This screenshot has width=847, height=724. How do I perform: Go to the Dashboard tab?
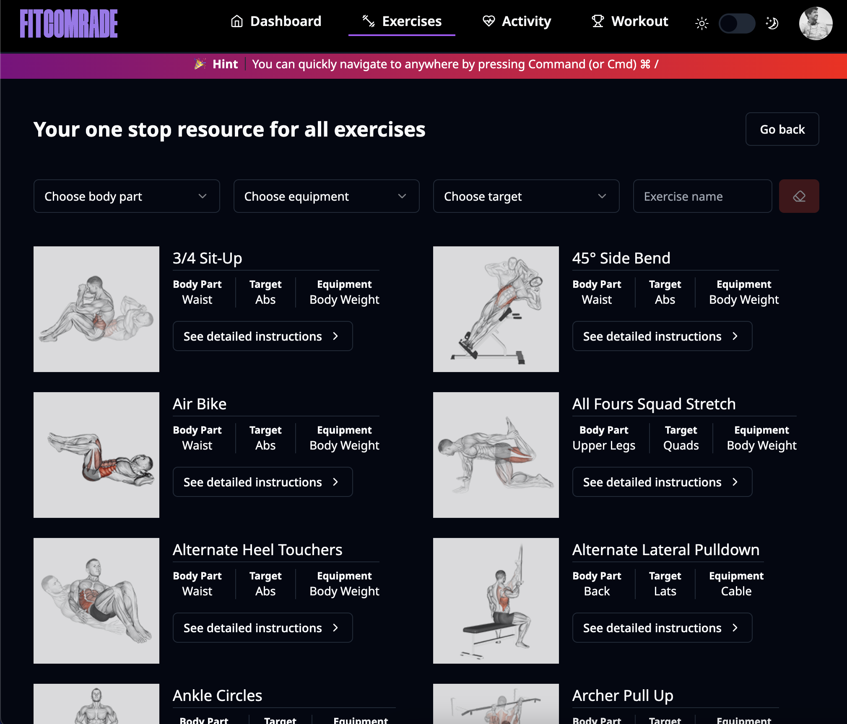coord(276,21)
